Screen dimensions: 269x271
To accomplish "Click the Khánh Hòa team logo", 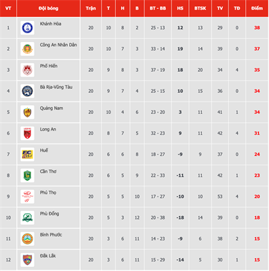I will 27,28.
